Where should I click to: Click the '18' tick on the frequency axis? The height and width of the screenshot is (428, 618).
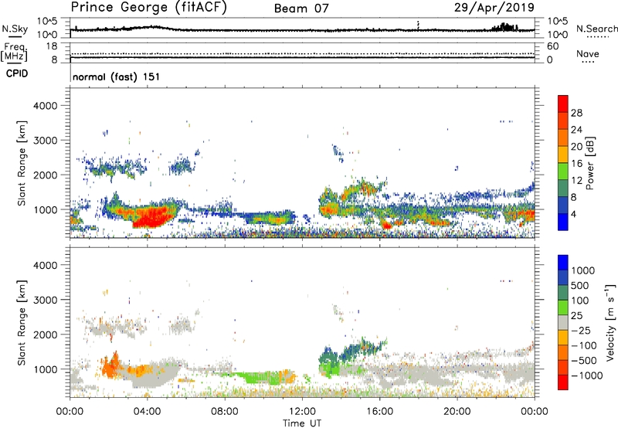[52, 46]
